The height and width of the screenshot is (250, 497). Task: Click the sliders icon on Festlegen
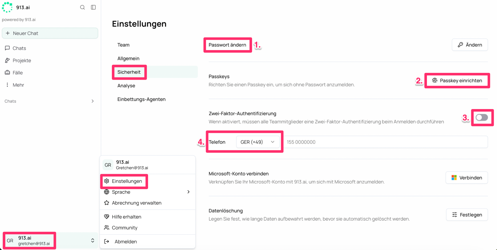pos(455,215)
